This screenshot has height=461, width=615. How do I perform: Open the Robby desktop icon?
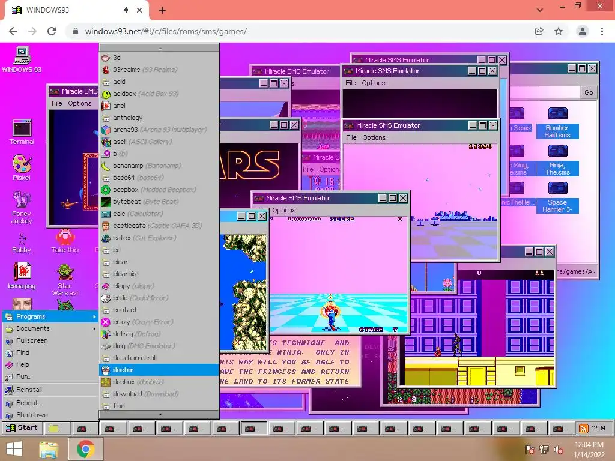click(x=22, y=243)
